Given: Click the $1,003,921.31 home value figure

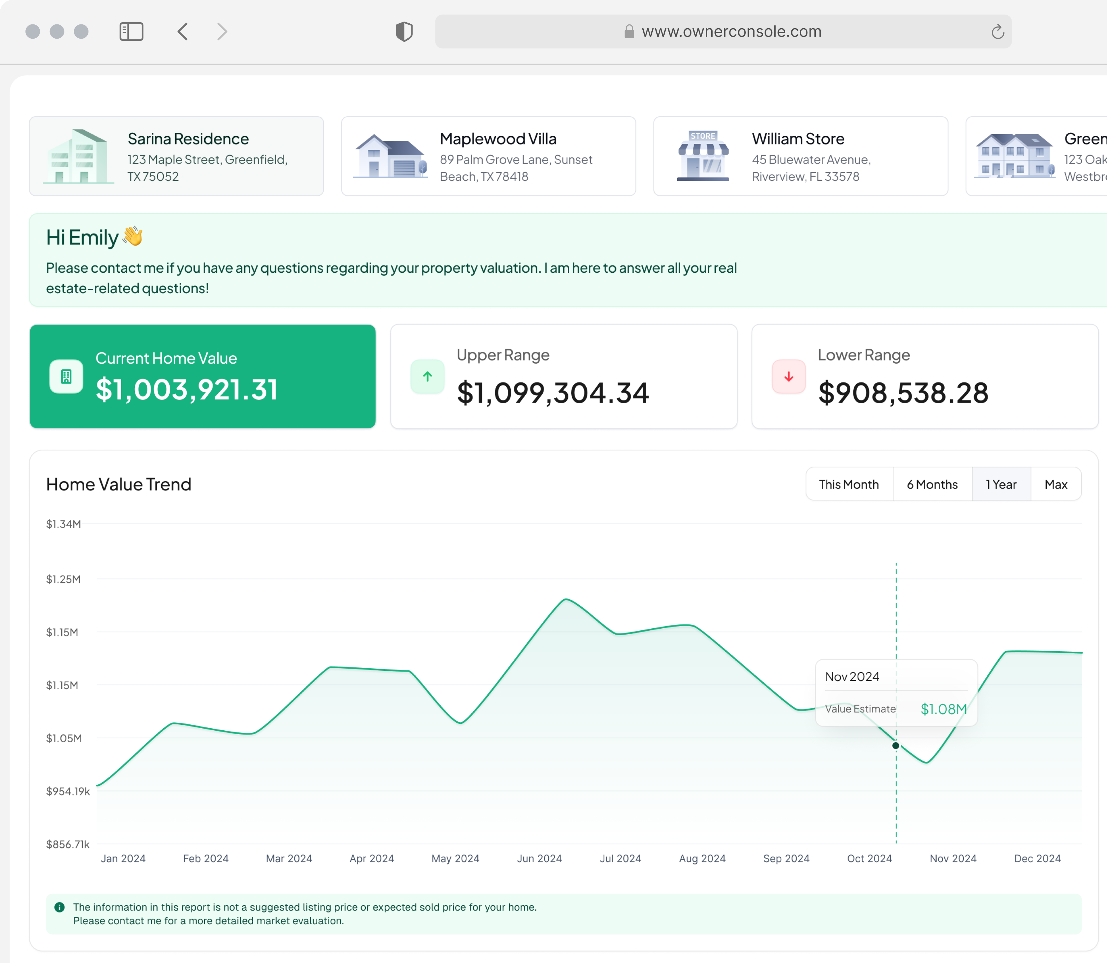Looking at the screenshot, I should pyautogui.click(x=186, y=390).
